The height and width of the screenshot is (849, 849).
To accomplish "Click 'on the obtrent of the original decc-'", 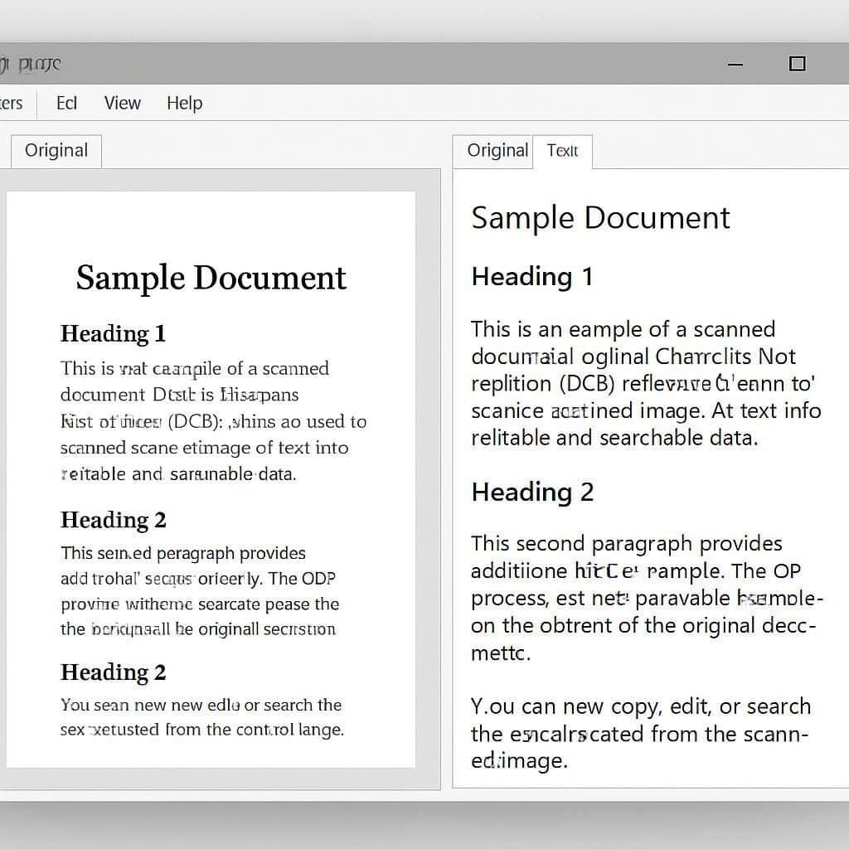I will [643, 626].
